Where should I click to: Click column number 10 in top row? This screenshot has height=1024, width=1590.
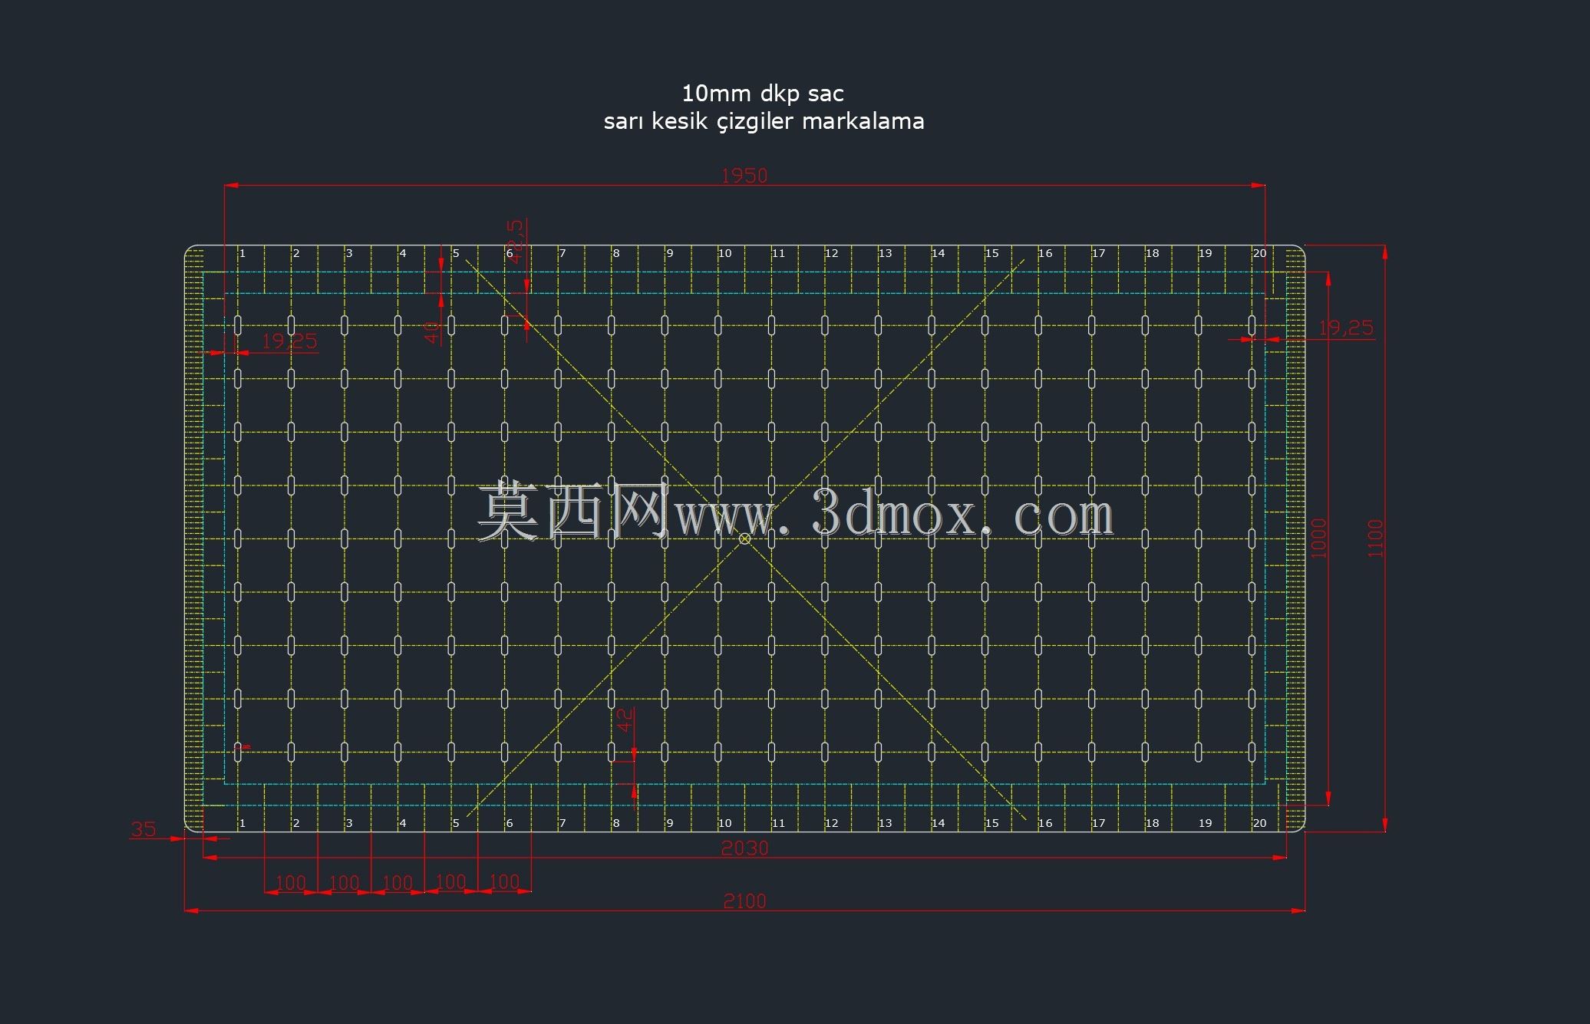(x=724, y=253)
